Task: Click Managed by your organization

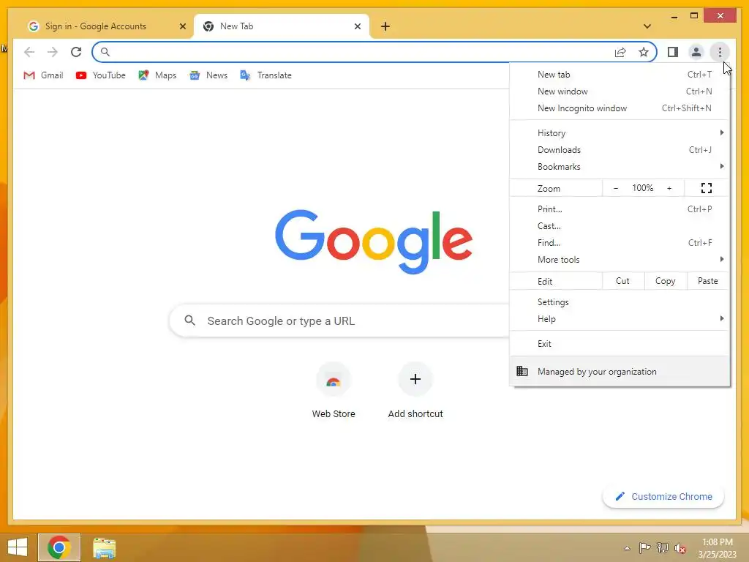Action: [x=620, y=371]
